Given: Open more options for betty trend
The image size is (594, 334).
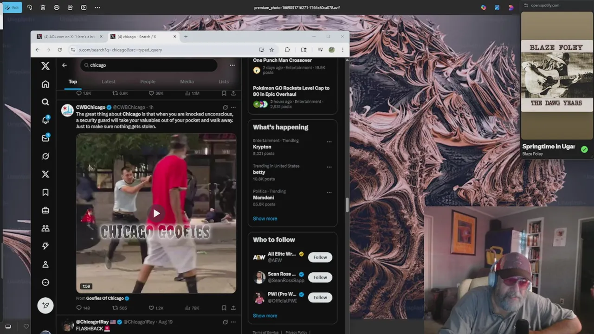Looking at the screenshot, I should [329, 167].
